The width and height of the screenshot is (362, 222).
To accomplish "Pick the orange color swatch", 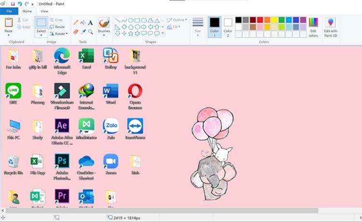I will pyautogui.click(x=267, y=20).
